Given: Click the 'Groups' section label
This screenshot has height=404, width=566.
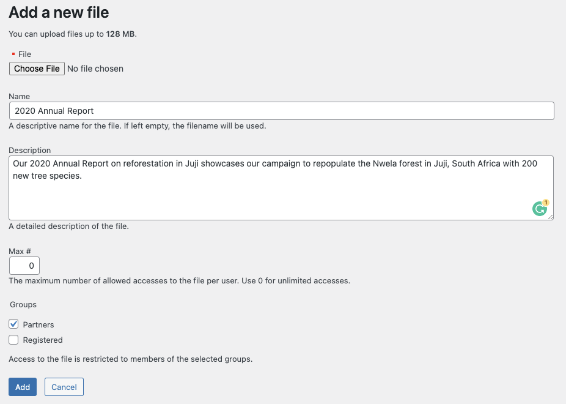Looking at the screenshot, I should pyautogui.click(x=23, y=305).
